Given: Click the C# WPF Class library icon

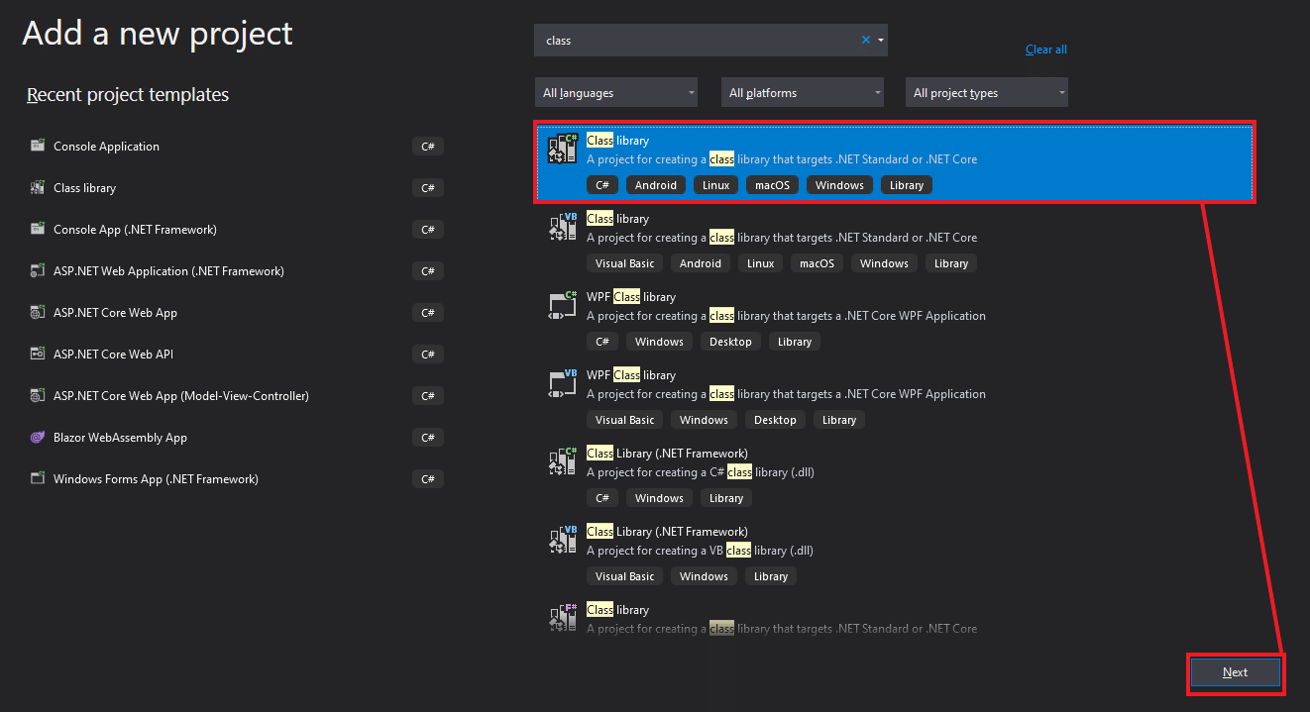Looking at the screenshot, I should coord(563,306).
